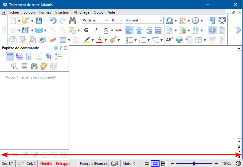
Task: Click the Undo arrow icon
Action: [x=53, y=21]
